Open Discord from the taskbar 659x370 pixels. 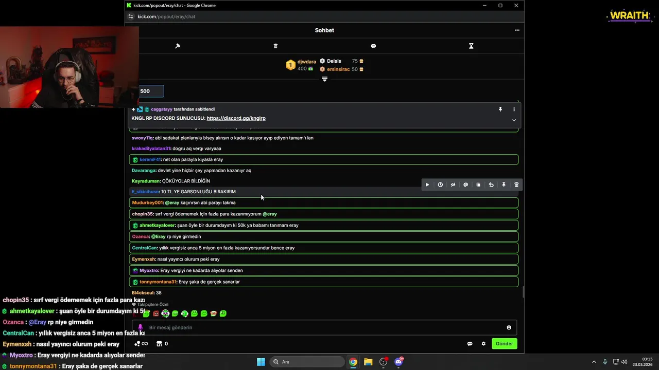pyautogui.click(x=398, y=362)
